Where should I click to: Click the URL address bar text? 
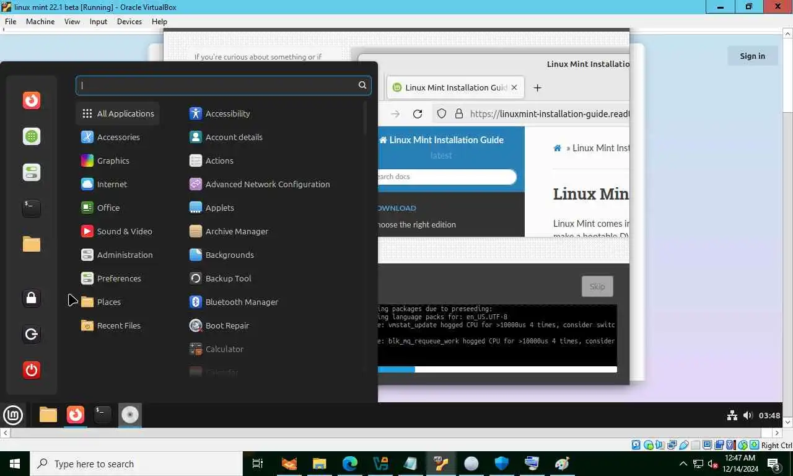pos(549,114)
